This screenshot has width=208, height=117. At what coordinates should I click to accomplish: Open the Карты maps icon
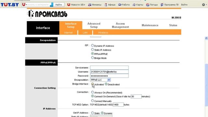pos(134,5)
